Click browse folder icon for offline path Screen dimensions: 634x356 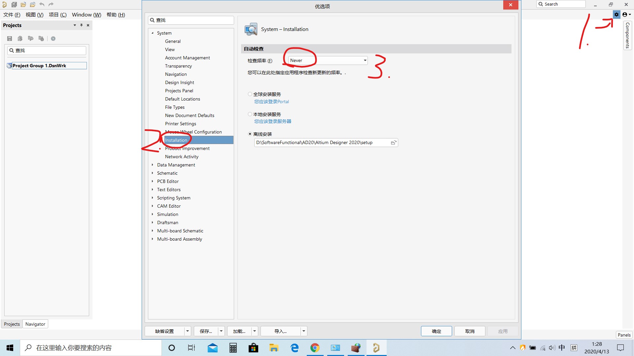click(393, 143)
